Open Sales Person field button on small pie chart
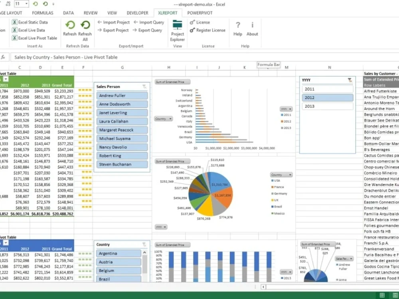 tap(344, 259)
